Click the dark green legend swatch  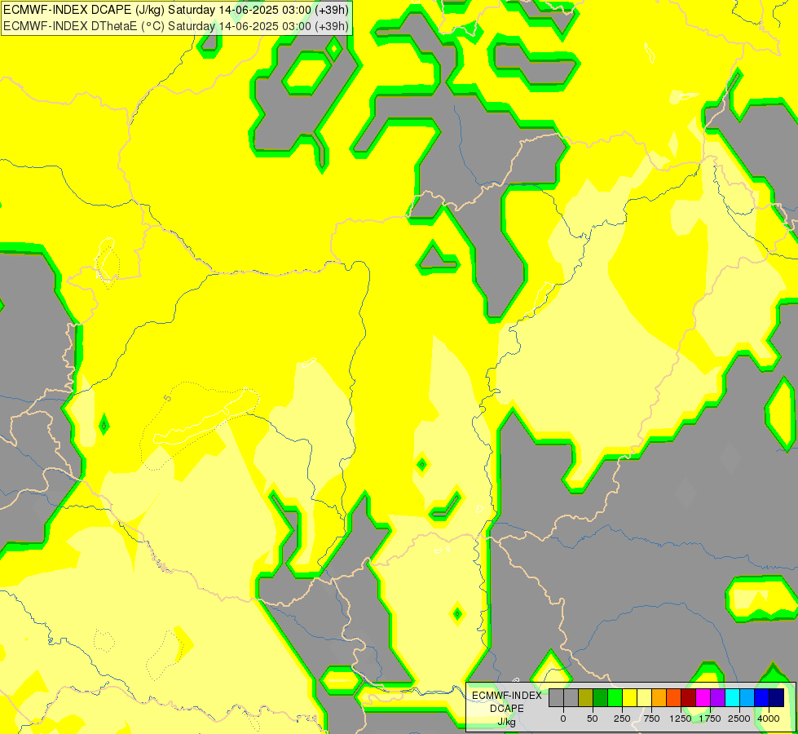[x=601, y=697]
